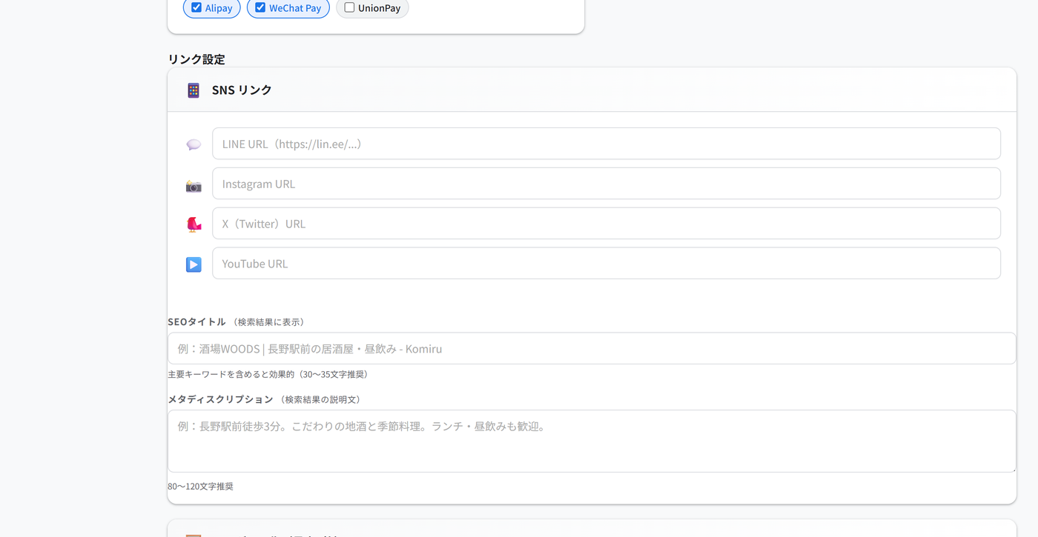Uncheck the WeChat Pay checkbox

(x=260, y=7)
